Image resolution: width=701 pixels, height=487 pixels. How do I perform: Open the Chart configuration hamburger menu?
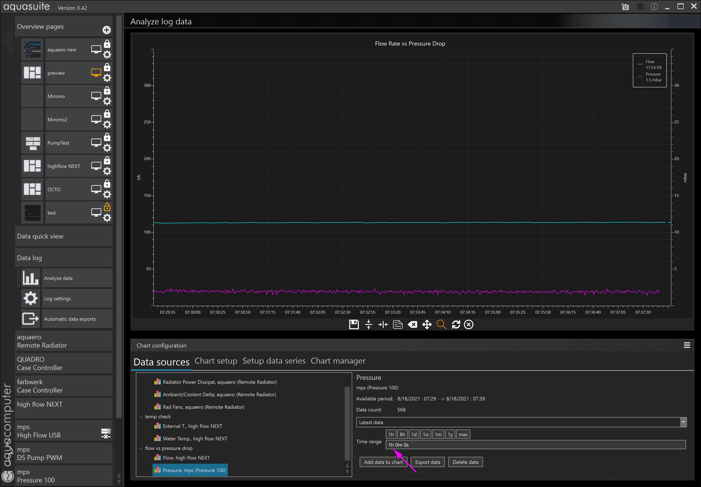pos(687,345)
